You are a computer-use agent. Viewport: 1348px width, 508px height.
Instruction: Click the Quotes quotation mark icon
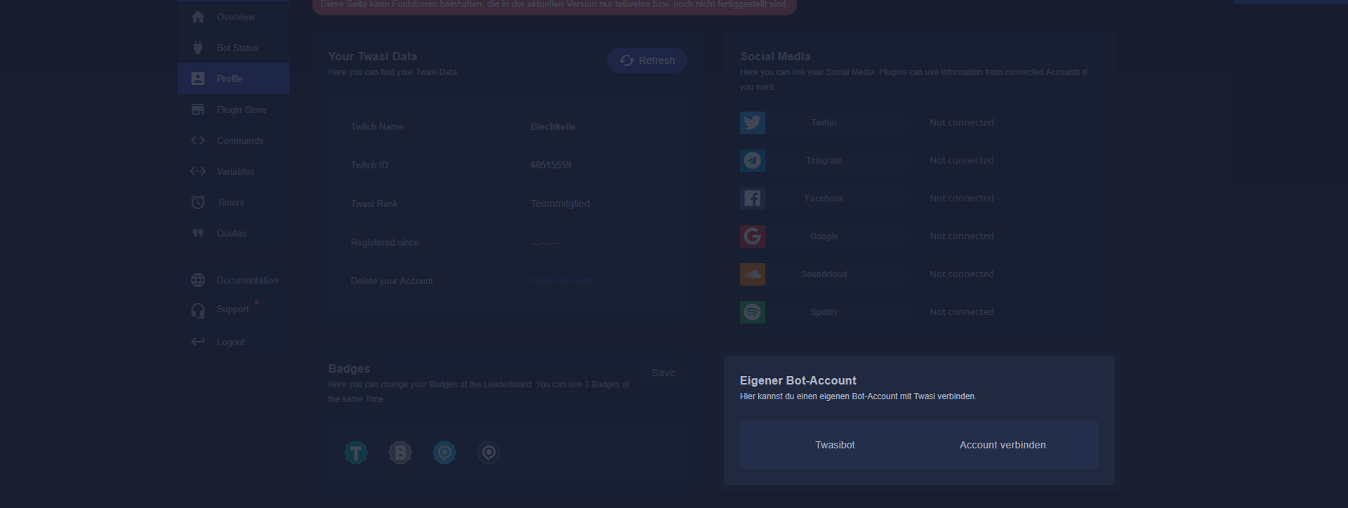click(x=198, y=233)
